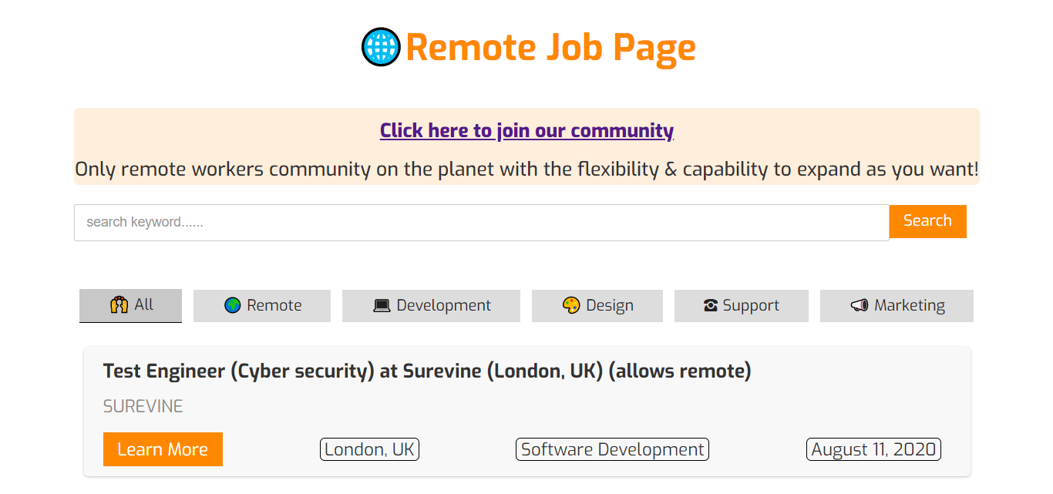Switch to the Development jobs tab
Image resolution: width=1053 pixels, height=494 pixels.
tap(432, 306)
